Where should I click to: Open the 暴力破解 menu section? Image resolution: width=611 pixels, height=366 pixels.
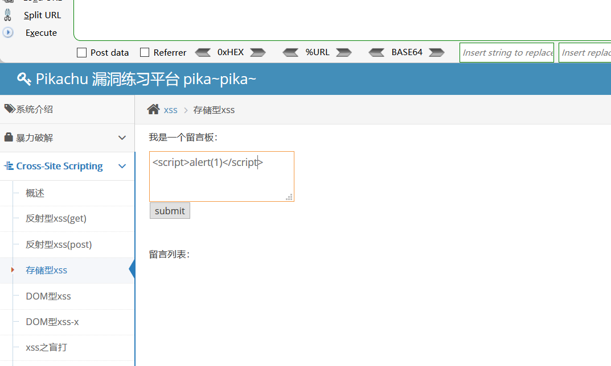point(67,138)
